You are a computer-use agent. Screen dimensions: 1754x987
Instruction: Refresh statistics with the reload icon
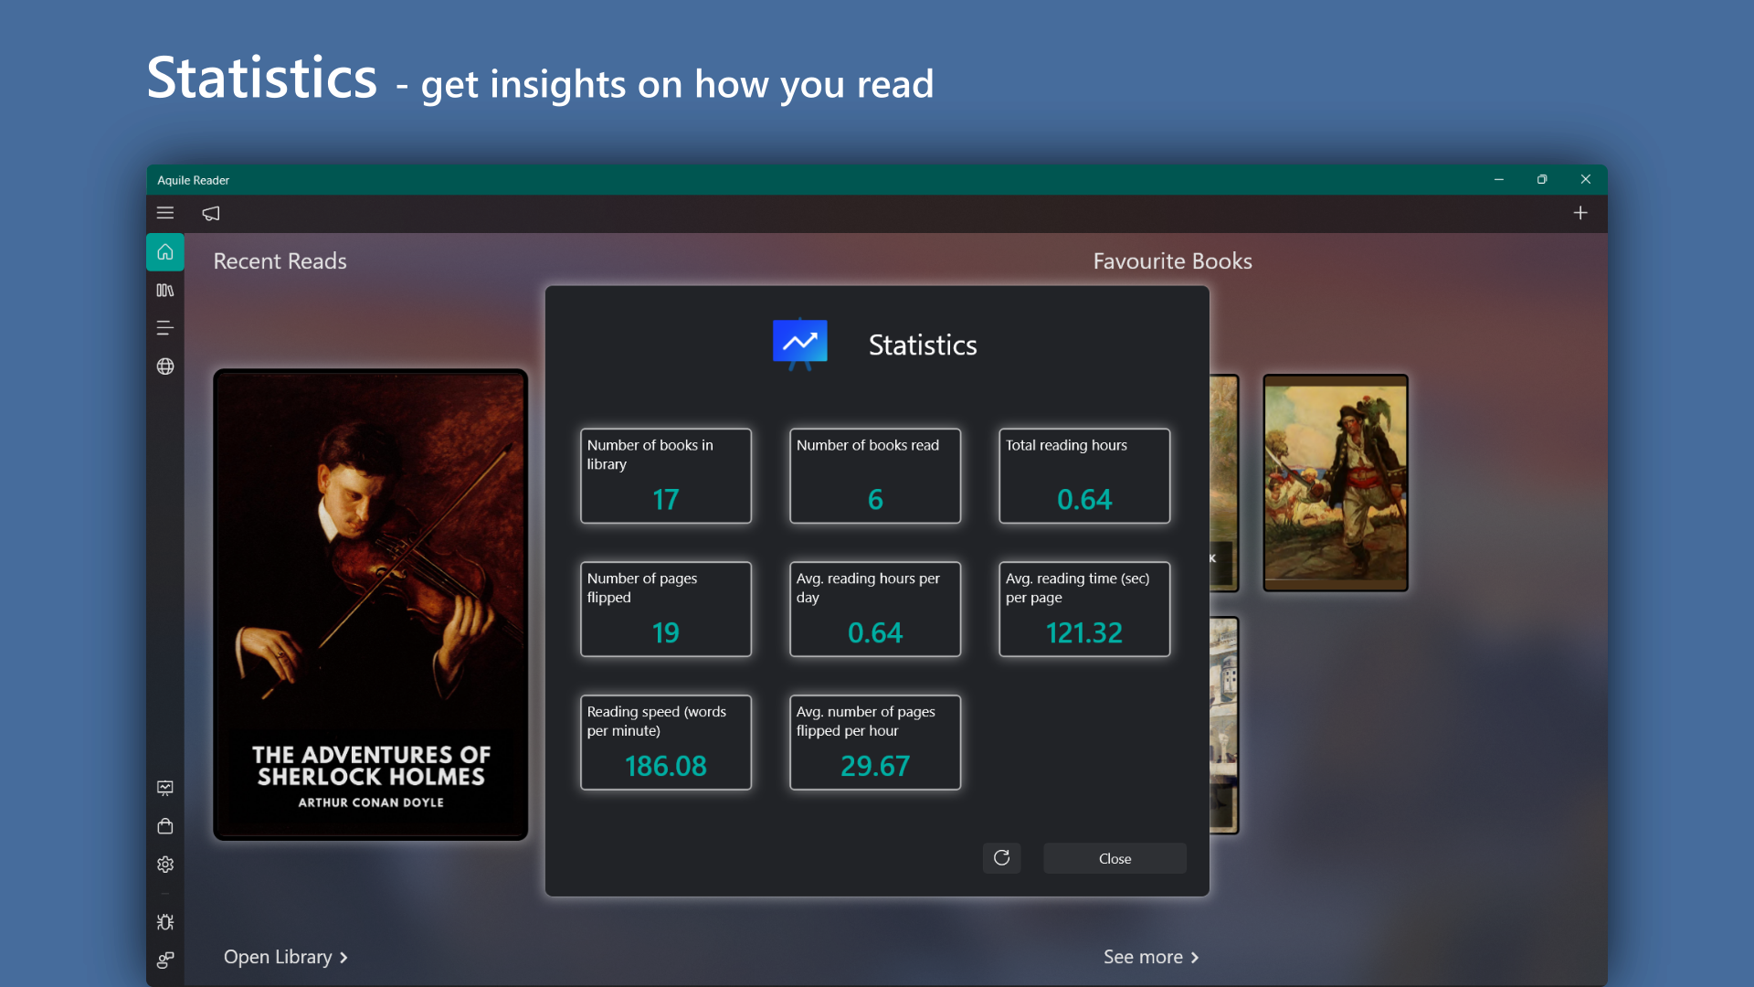tap(1002, 858)
